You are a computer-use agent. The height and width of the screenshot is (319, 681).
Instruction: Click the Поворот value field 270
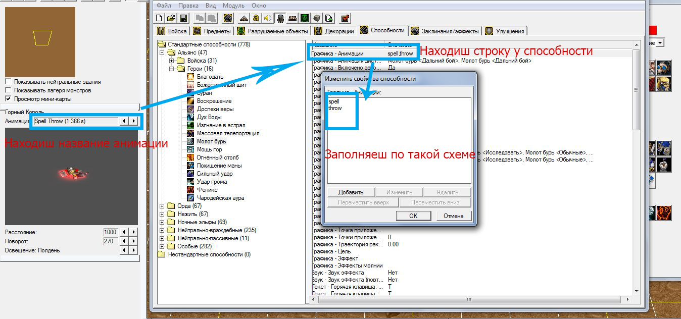[110, 241]
